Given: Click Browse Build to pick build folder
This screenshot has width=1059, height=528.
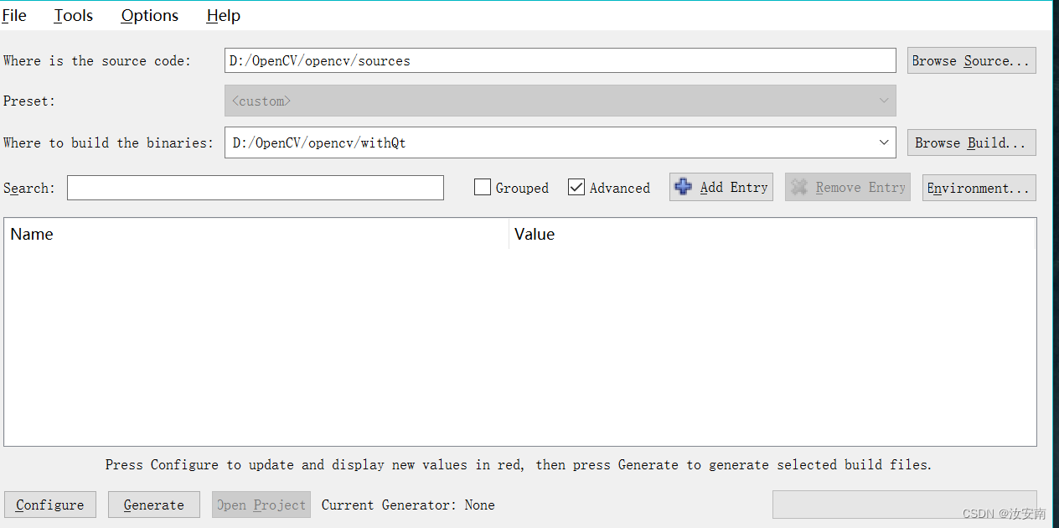Looking at the screenshot, I should pos(971,142).
